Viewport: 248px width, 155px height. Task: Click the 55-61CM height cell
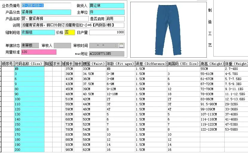tap(212, 74)
